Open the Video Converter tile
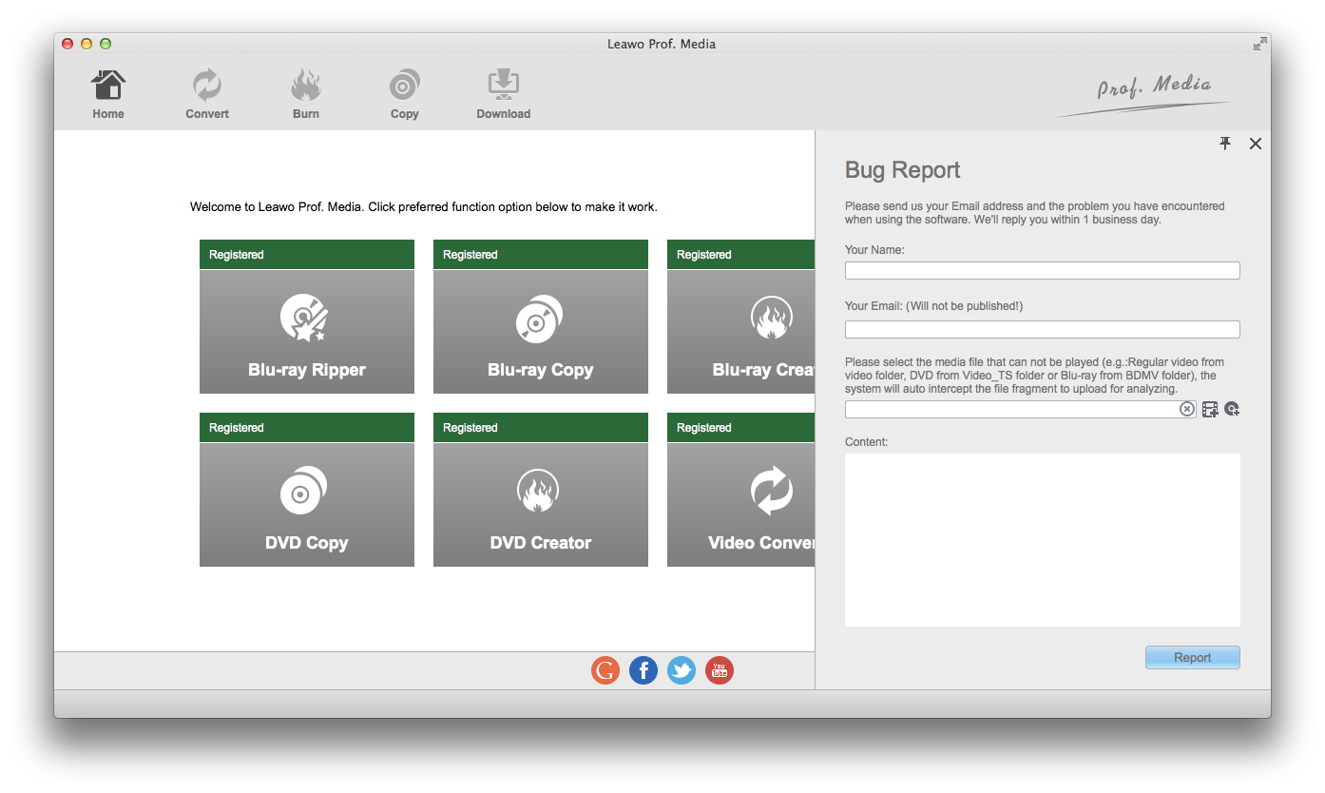 (741, 504)
